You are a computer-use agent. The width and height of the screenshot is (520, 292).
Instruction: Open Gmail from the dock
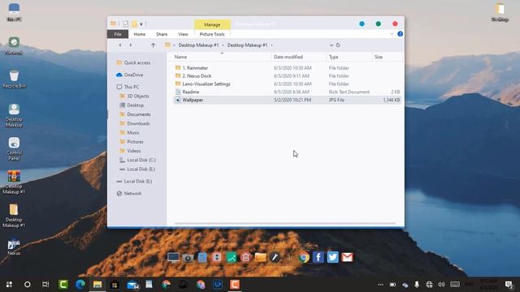coord(347,257)
